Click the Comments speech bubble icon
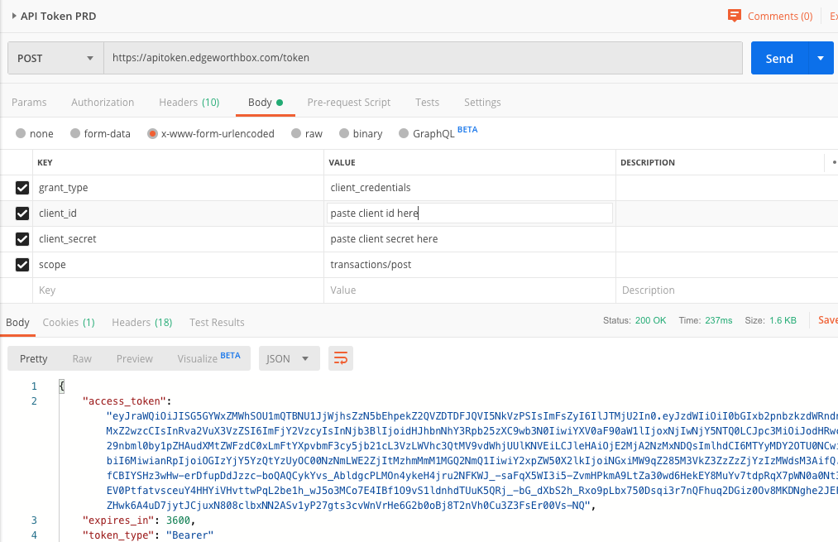Screen dimensions: 838x542 (x=734, y=16)
